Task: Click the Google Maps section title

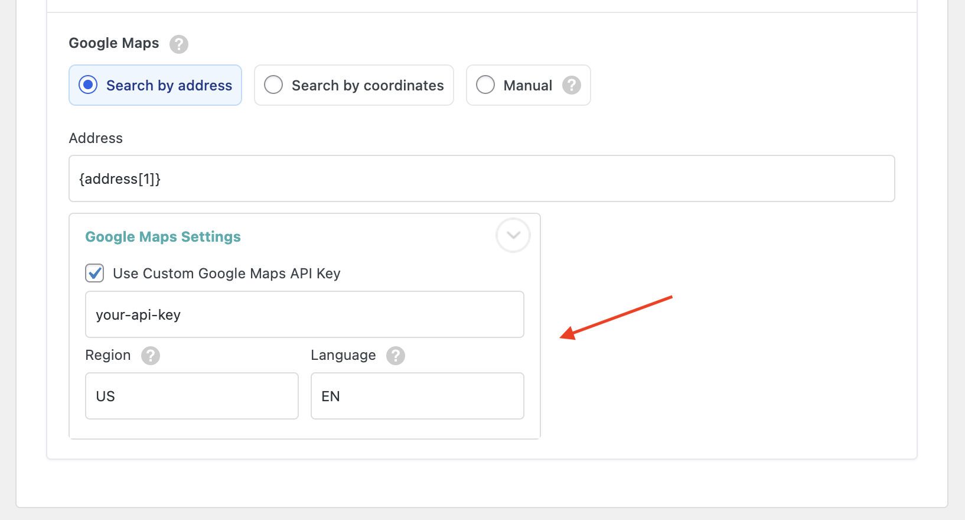Action: tap(114, 43)
